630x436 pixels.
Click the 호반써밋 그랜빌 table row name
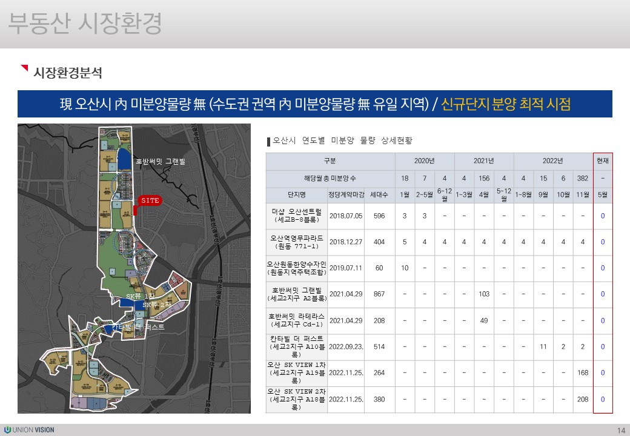point(296,294)
